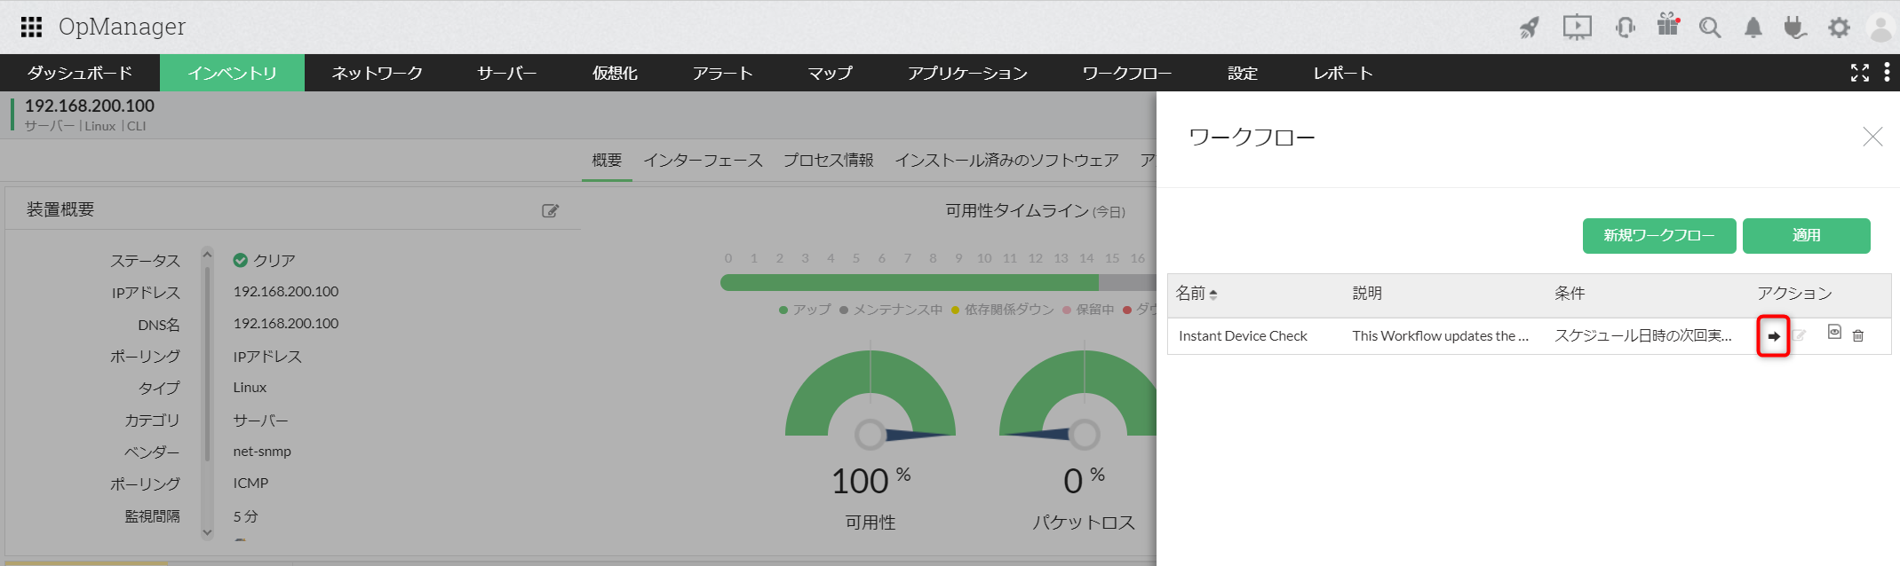The height and width of the screenshot is (566, 1900).
Task: Run the Instant Device Check workflow arrow
Action: coord(1773,336)
